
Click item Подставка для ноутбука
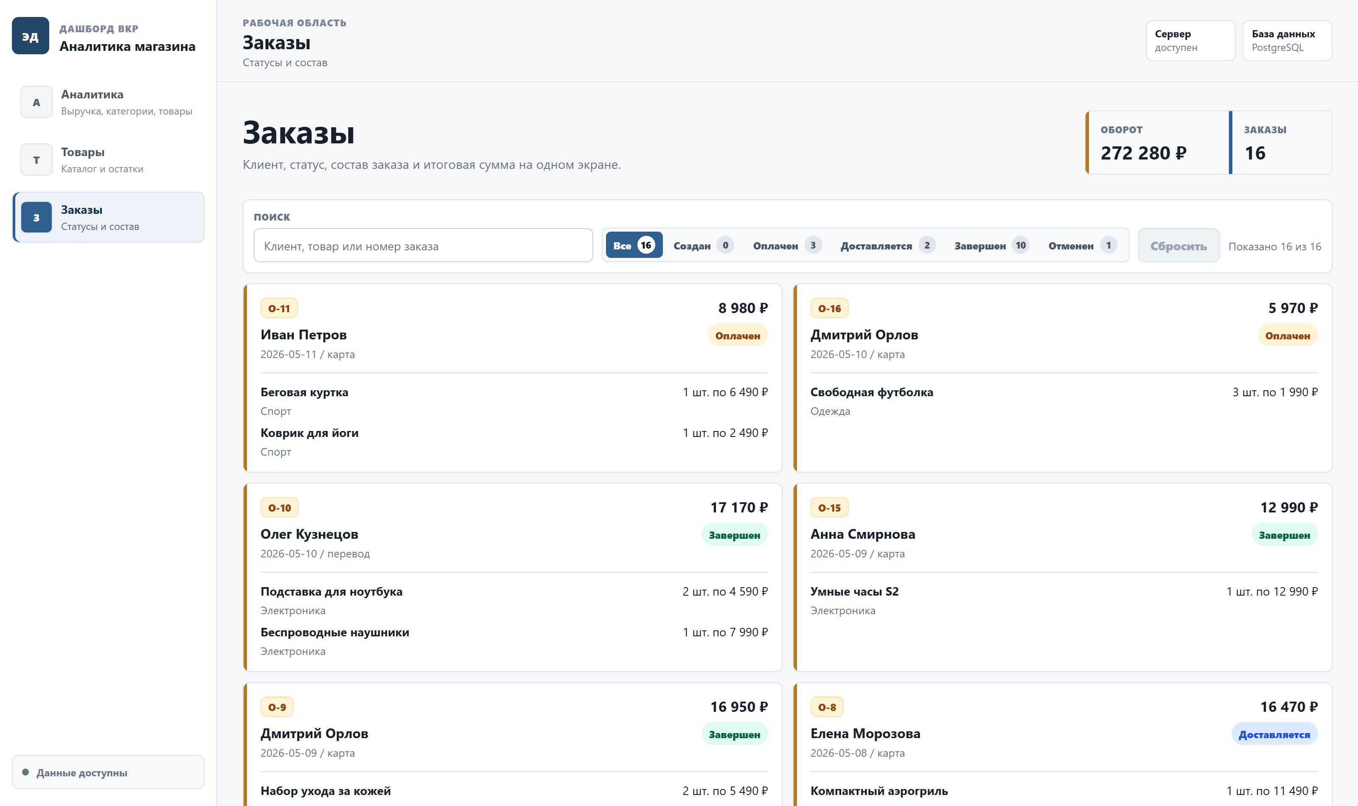(x=331, y=591)
